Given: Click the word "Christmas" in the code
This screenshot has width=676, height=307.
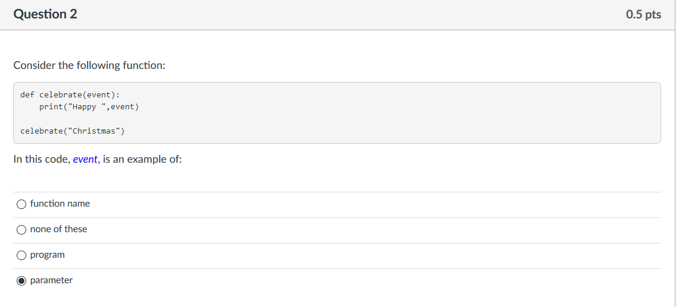Looking at the screenshot, I should coord(94,131).
